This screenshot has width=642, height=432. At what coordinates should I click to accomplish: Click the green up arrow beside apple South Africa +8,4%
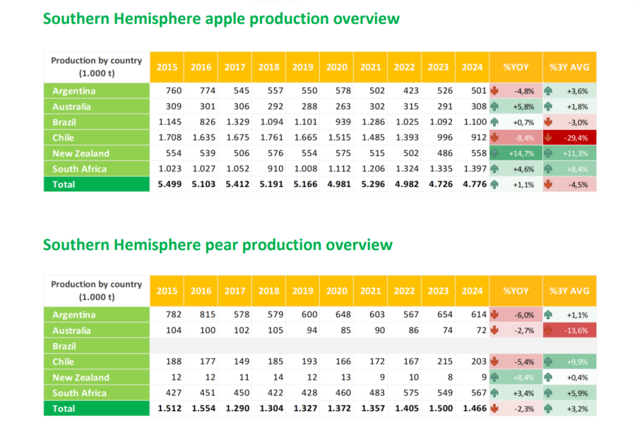[x=549, y=169]
